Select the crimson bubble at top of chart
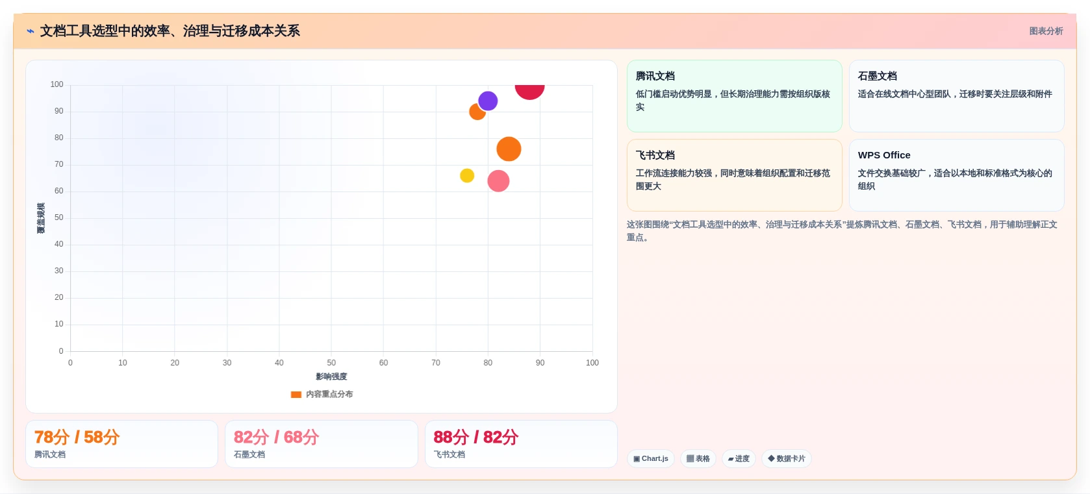The width and height of the screenshot is (1090, 494). [529, 91]
